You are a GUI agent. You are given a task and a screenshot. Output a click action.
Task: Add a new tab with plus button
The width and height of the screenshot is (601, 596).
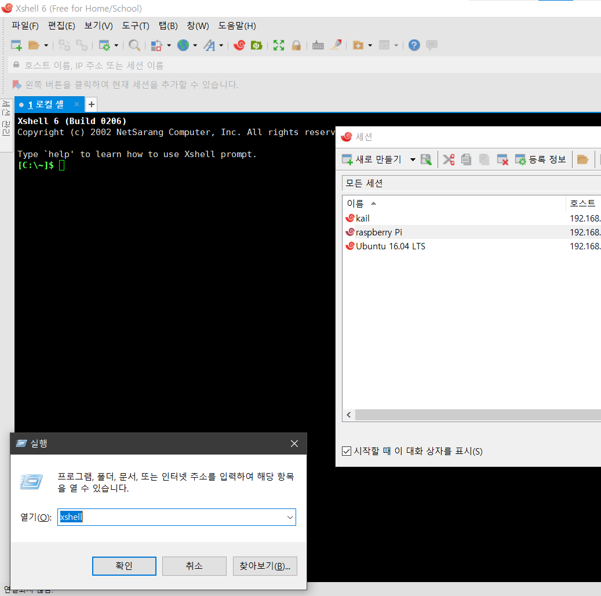click(91, 104)
